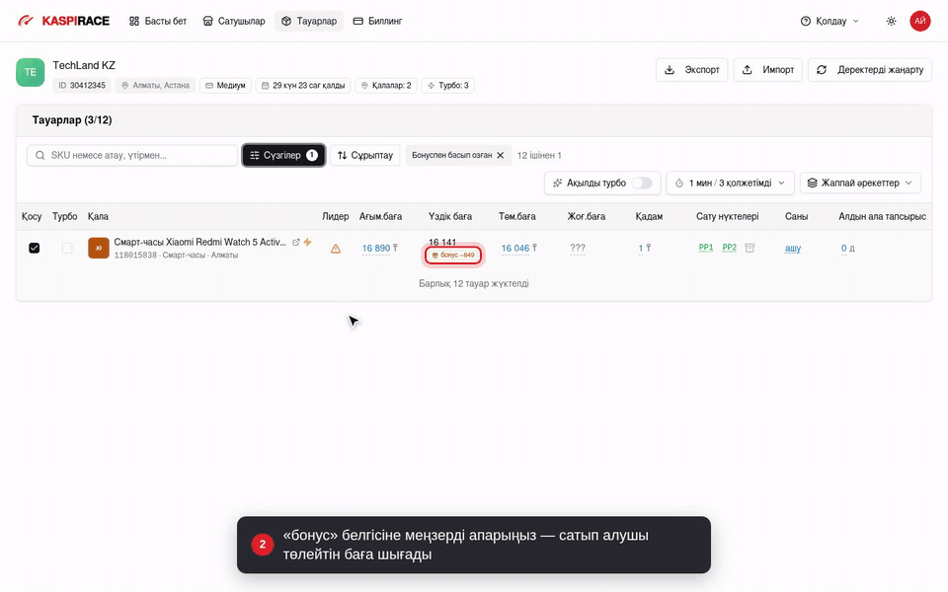
Task: Remove the Бонуспен басып озған filter chip
Action: [x=500, y=155]
